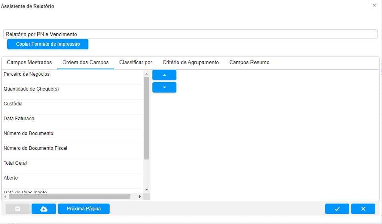Close the Assistente de Relatório dialog
382x224 pixels.
[374, 5]
